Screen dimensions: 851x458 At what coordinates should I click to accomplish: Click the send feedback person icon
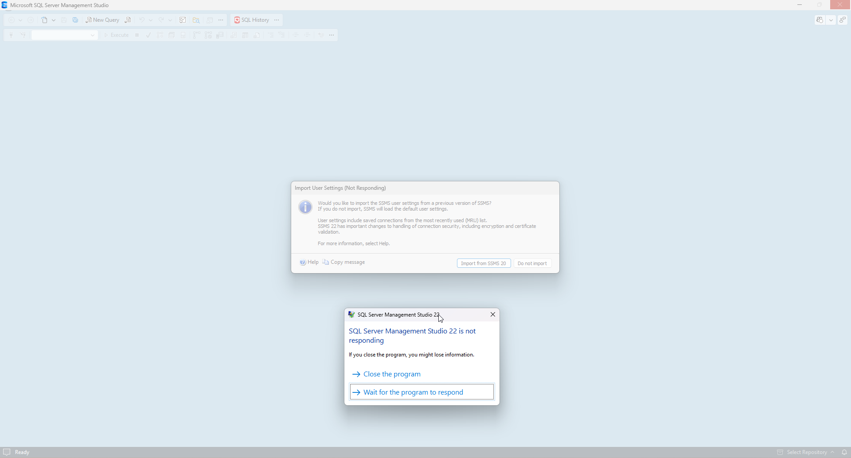coord(843,20)
